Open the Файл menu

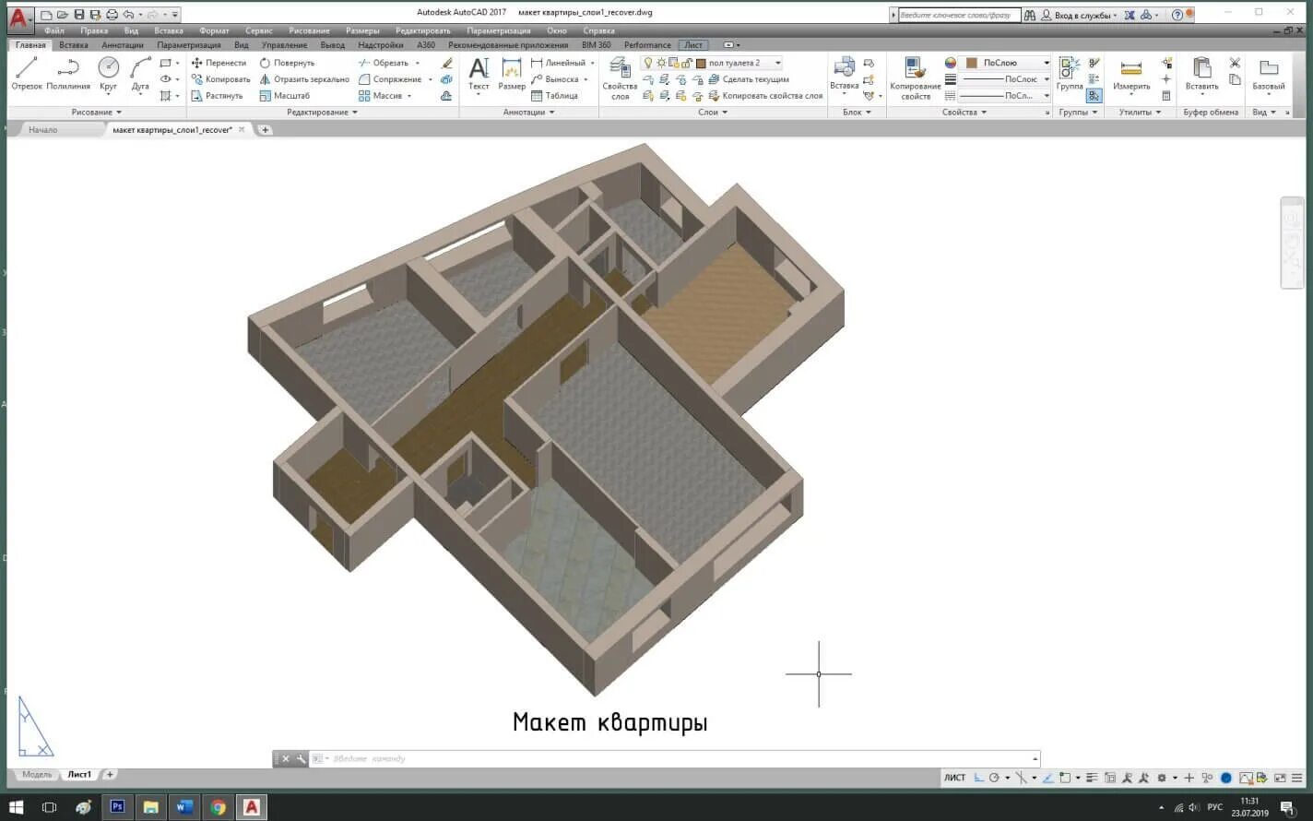point(54,30)
